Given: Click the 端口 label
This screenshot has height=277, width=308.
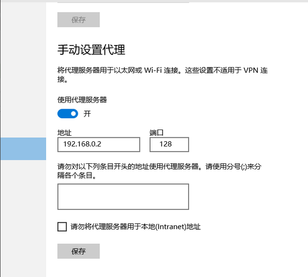Looking at the screenshot, I should click(x=156, y=133).
